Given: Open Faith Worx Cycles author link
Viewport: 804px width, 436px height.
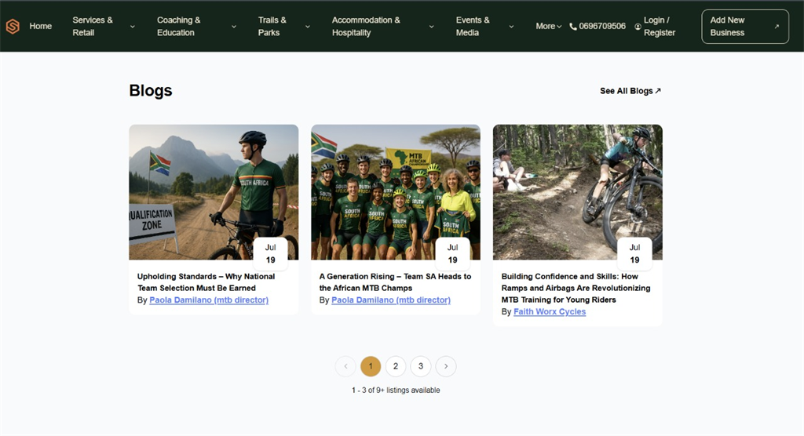Looking at the screenshot, I should [x=550, y=312].
